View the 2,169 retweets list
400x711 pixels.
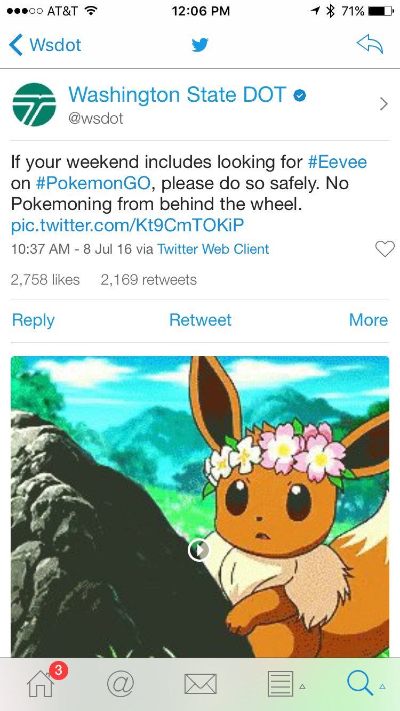[149, 280]
